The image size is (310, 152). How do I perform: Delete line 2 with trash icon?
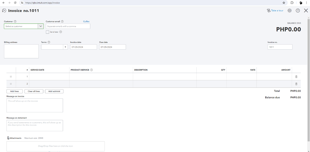coord(296,84)
